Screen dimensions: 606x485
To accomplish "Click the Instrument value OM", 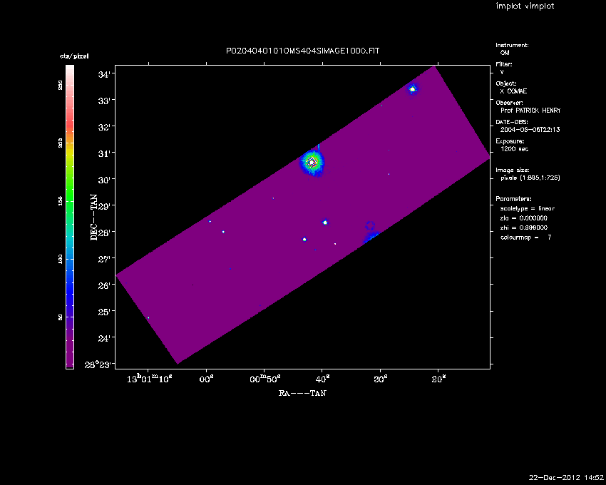I will [505, 53].
